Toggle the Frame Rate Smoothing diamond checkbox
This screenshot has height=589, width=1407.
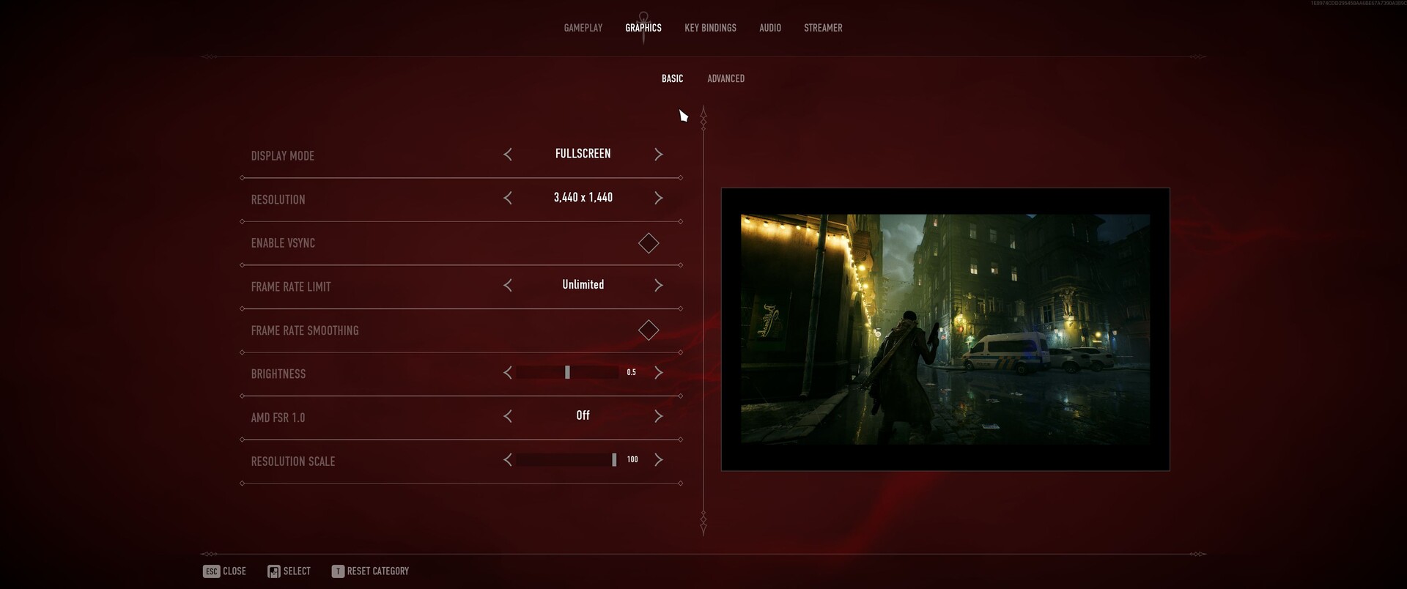[x=649, y=330]
